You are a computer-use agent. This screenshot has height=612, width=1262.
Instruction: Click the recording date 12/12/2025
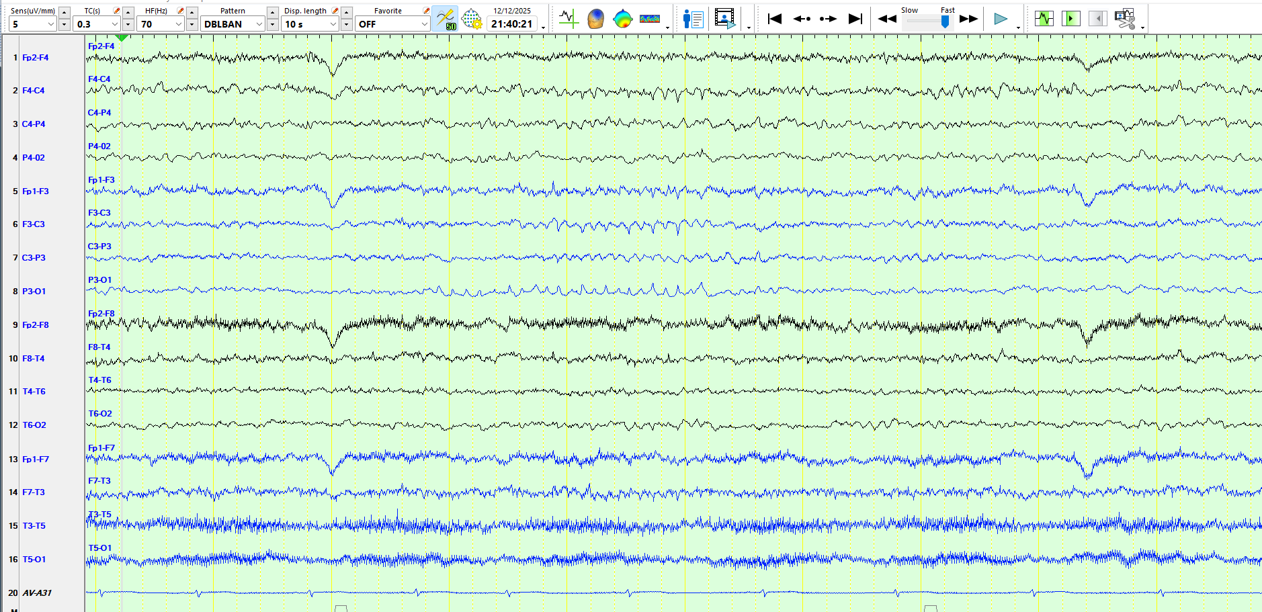(x=512, y=11)
